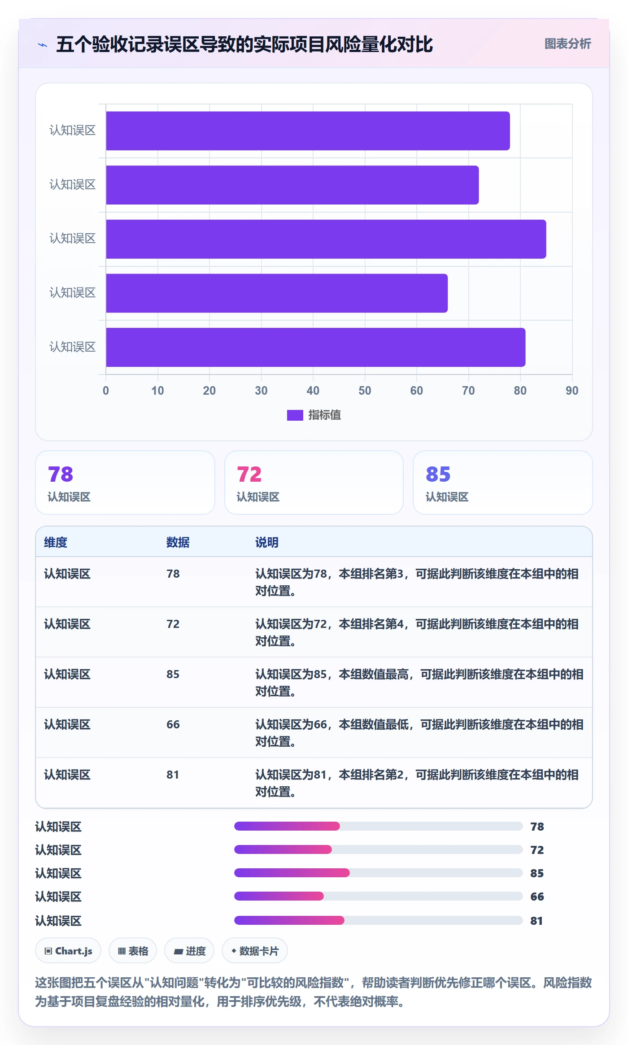Click table data cell 78
628x1045 pixels.
point(173,574)
